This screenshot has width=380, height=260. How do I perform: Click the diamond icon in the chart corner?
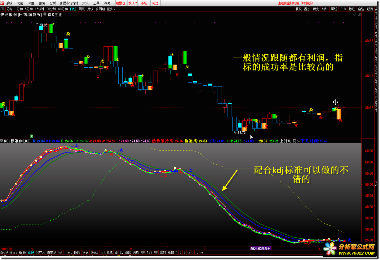point(354,14)
